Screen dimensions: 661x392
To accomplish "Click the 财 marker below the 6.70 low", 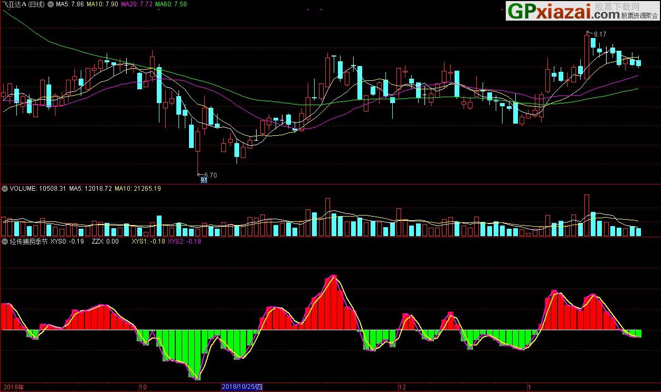I will click(204, 180).
